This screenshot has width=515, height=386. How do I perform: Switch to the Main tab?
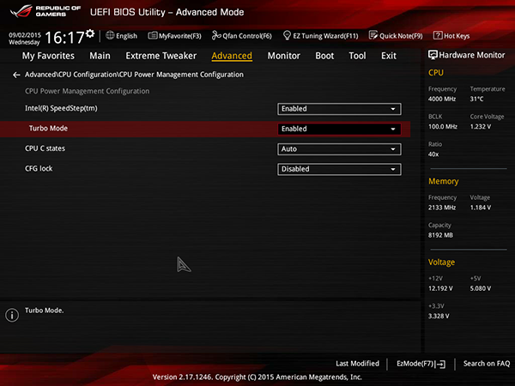(100, 56)
